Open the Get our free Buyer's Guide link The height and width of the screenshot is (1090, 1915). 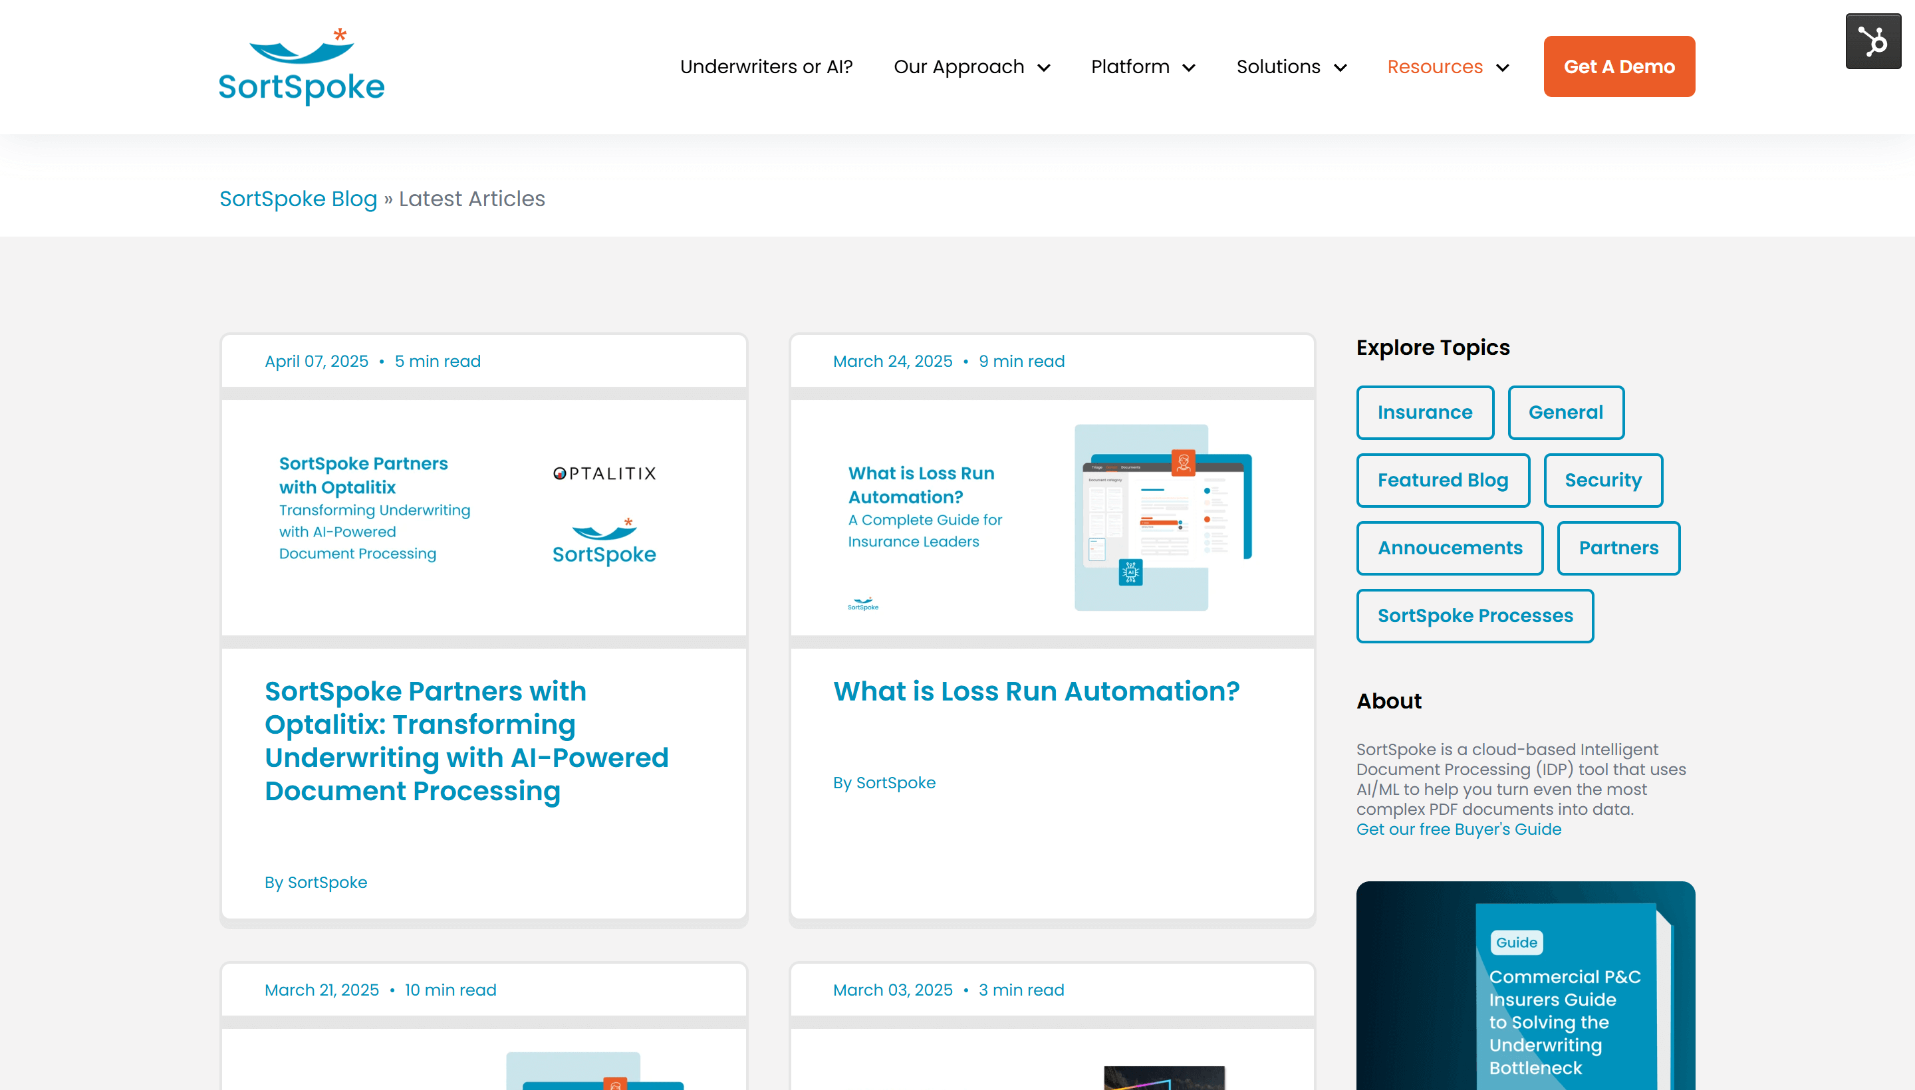[1458, 829]
